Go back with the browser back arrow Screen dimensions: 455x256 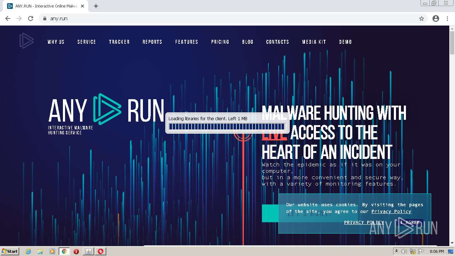pos(8,18)
